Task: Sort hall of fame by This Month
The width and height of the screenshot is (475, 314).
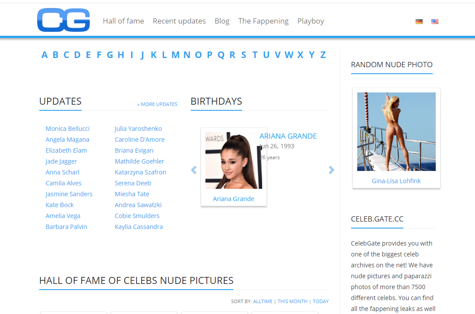Action: 292,301
